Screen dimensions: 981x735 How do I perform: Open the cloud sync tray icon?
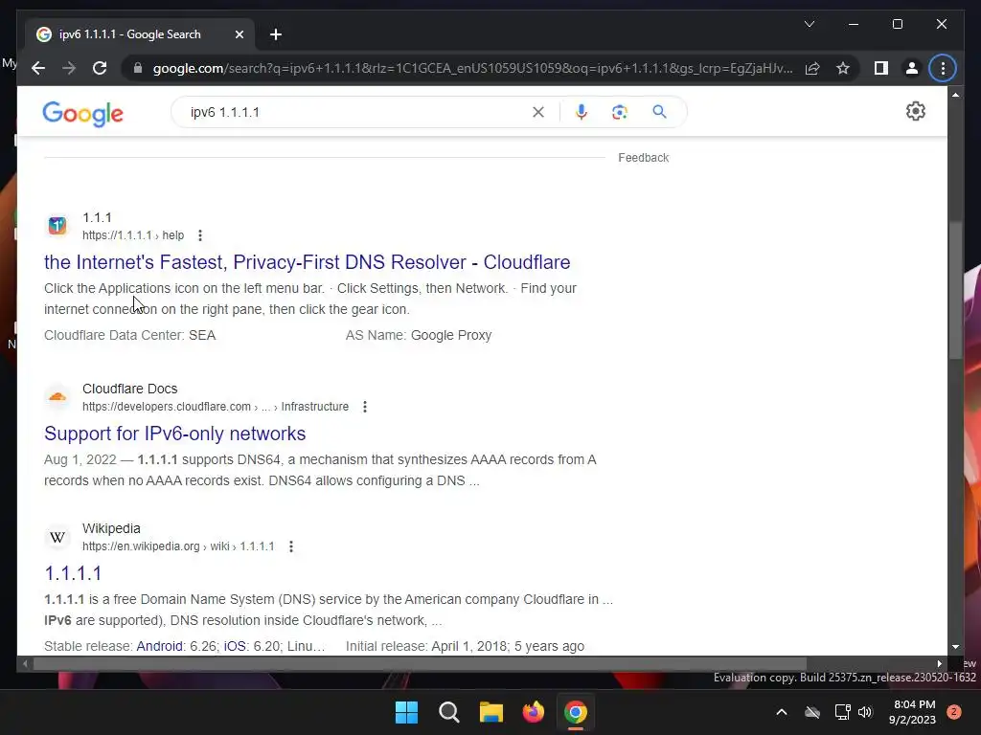tap(812, 712)
